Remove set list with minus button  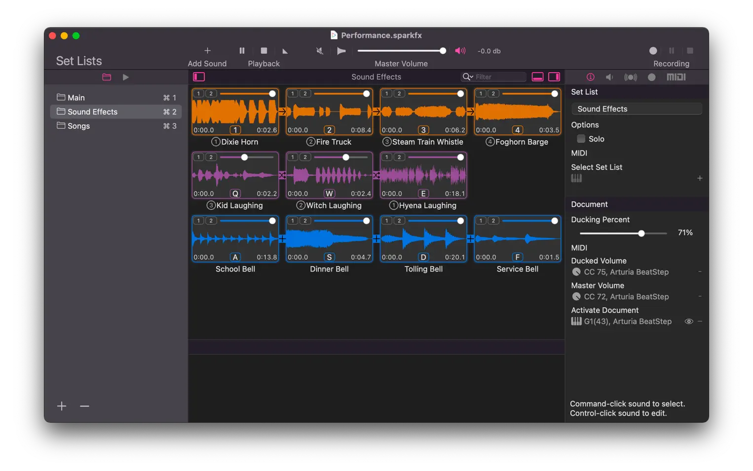(84, 406)
